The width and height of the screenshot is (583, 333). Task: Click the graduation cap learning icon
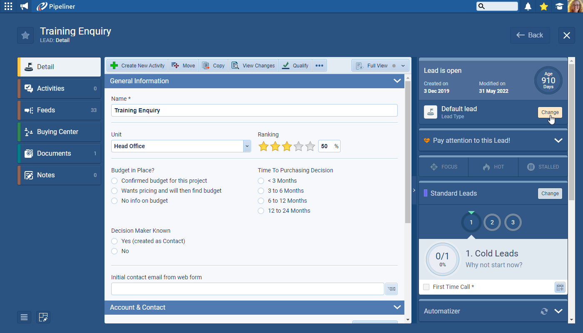click(559, 6)
